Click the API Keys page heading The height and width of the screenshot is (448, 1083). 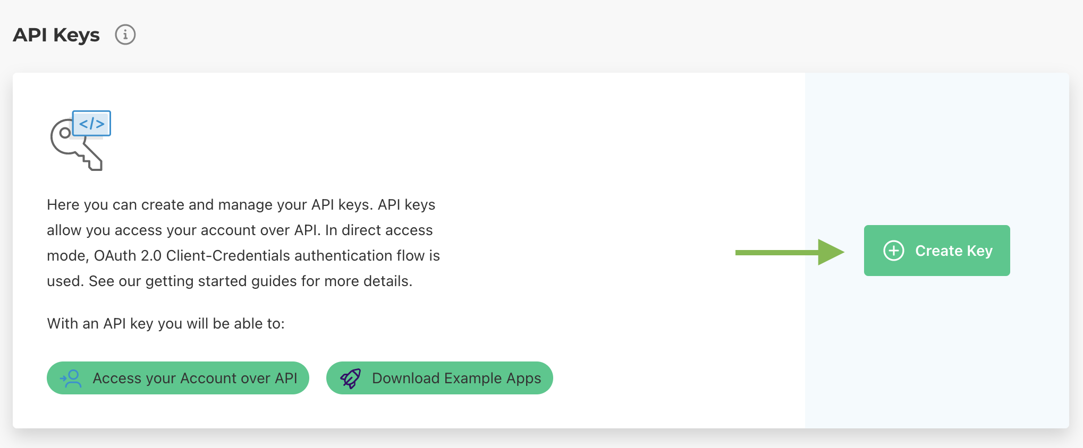tap(56, 35)
